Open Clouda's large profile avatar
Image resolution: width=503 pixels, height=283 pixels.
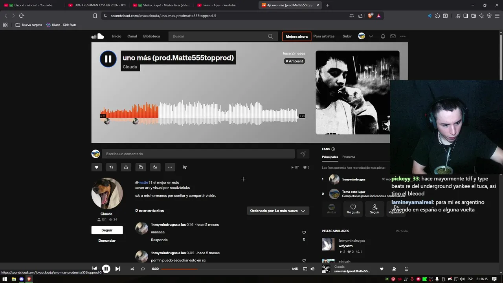tap(107, 193)
